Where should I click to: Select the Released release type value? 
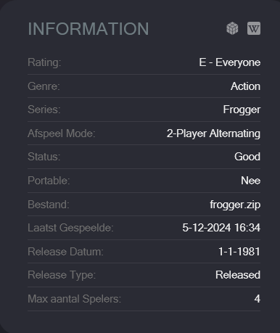click(238, 275)
